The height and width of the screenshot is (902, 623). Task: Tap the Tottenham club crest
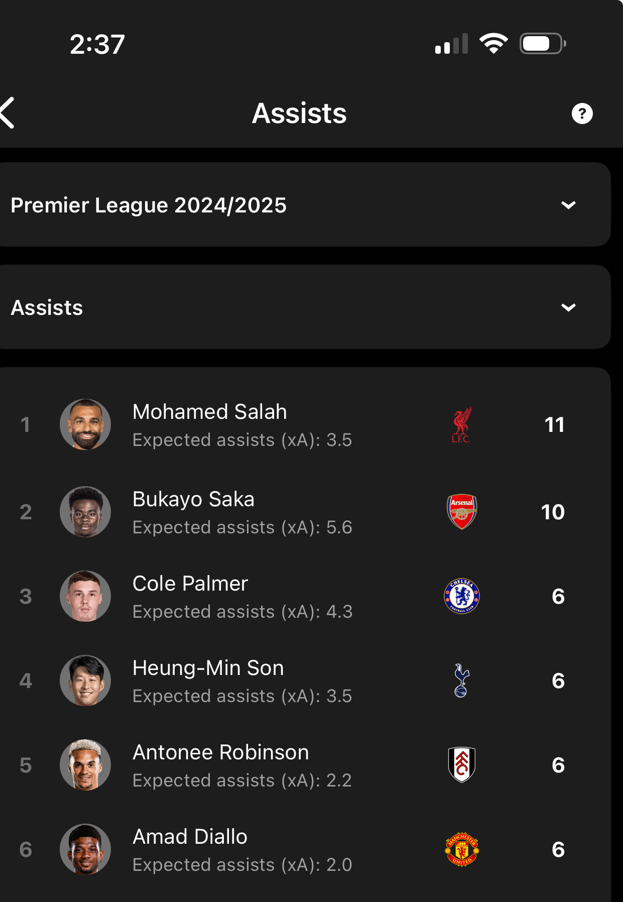tap(461, 681)
